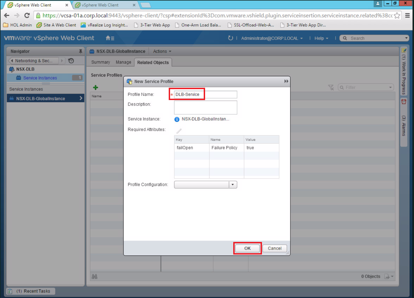Image resolution: width=414 pixels, height=298 pixels.
Task: Switch to the Manage tab
Action: click(123, 62)
